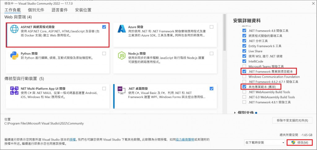
Task: Click the Web 與雲端 (4) section heading
Action: tap(18, 17)
